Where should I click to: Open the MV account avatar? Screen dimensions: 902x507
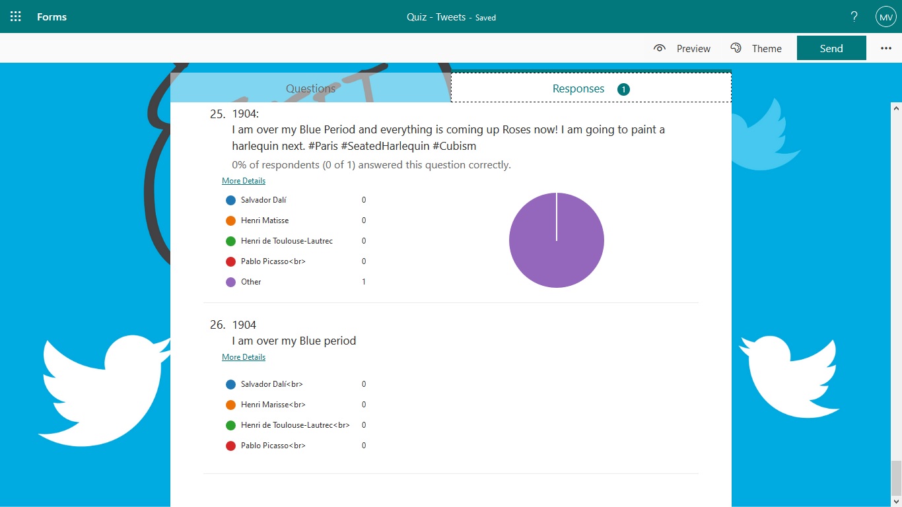(x=885, y=17)
